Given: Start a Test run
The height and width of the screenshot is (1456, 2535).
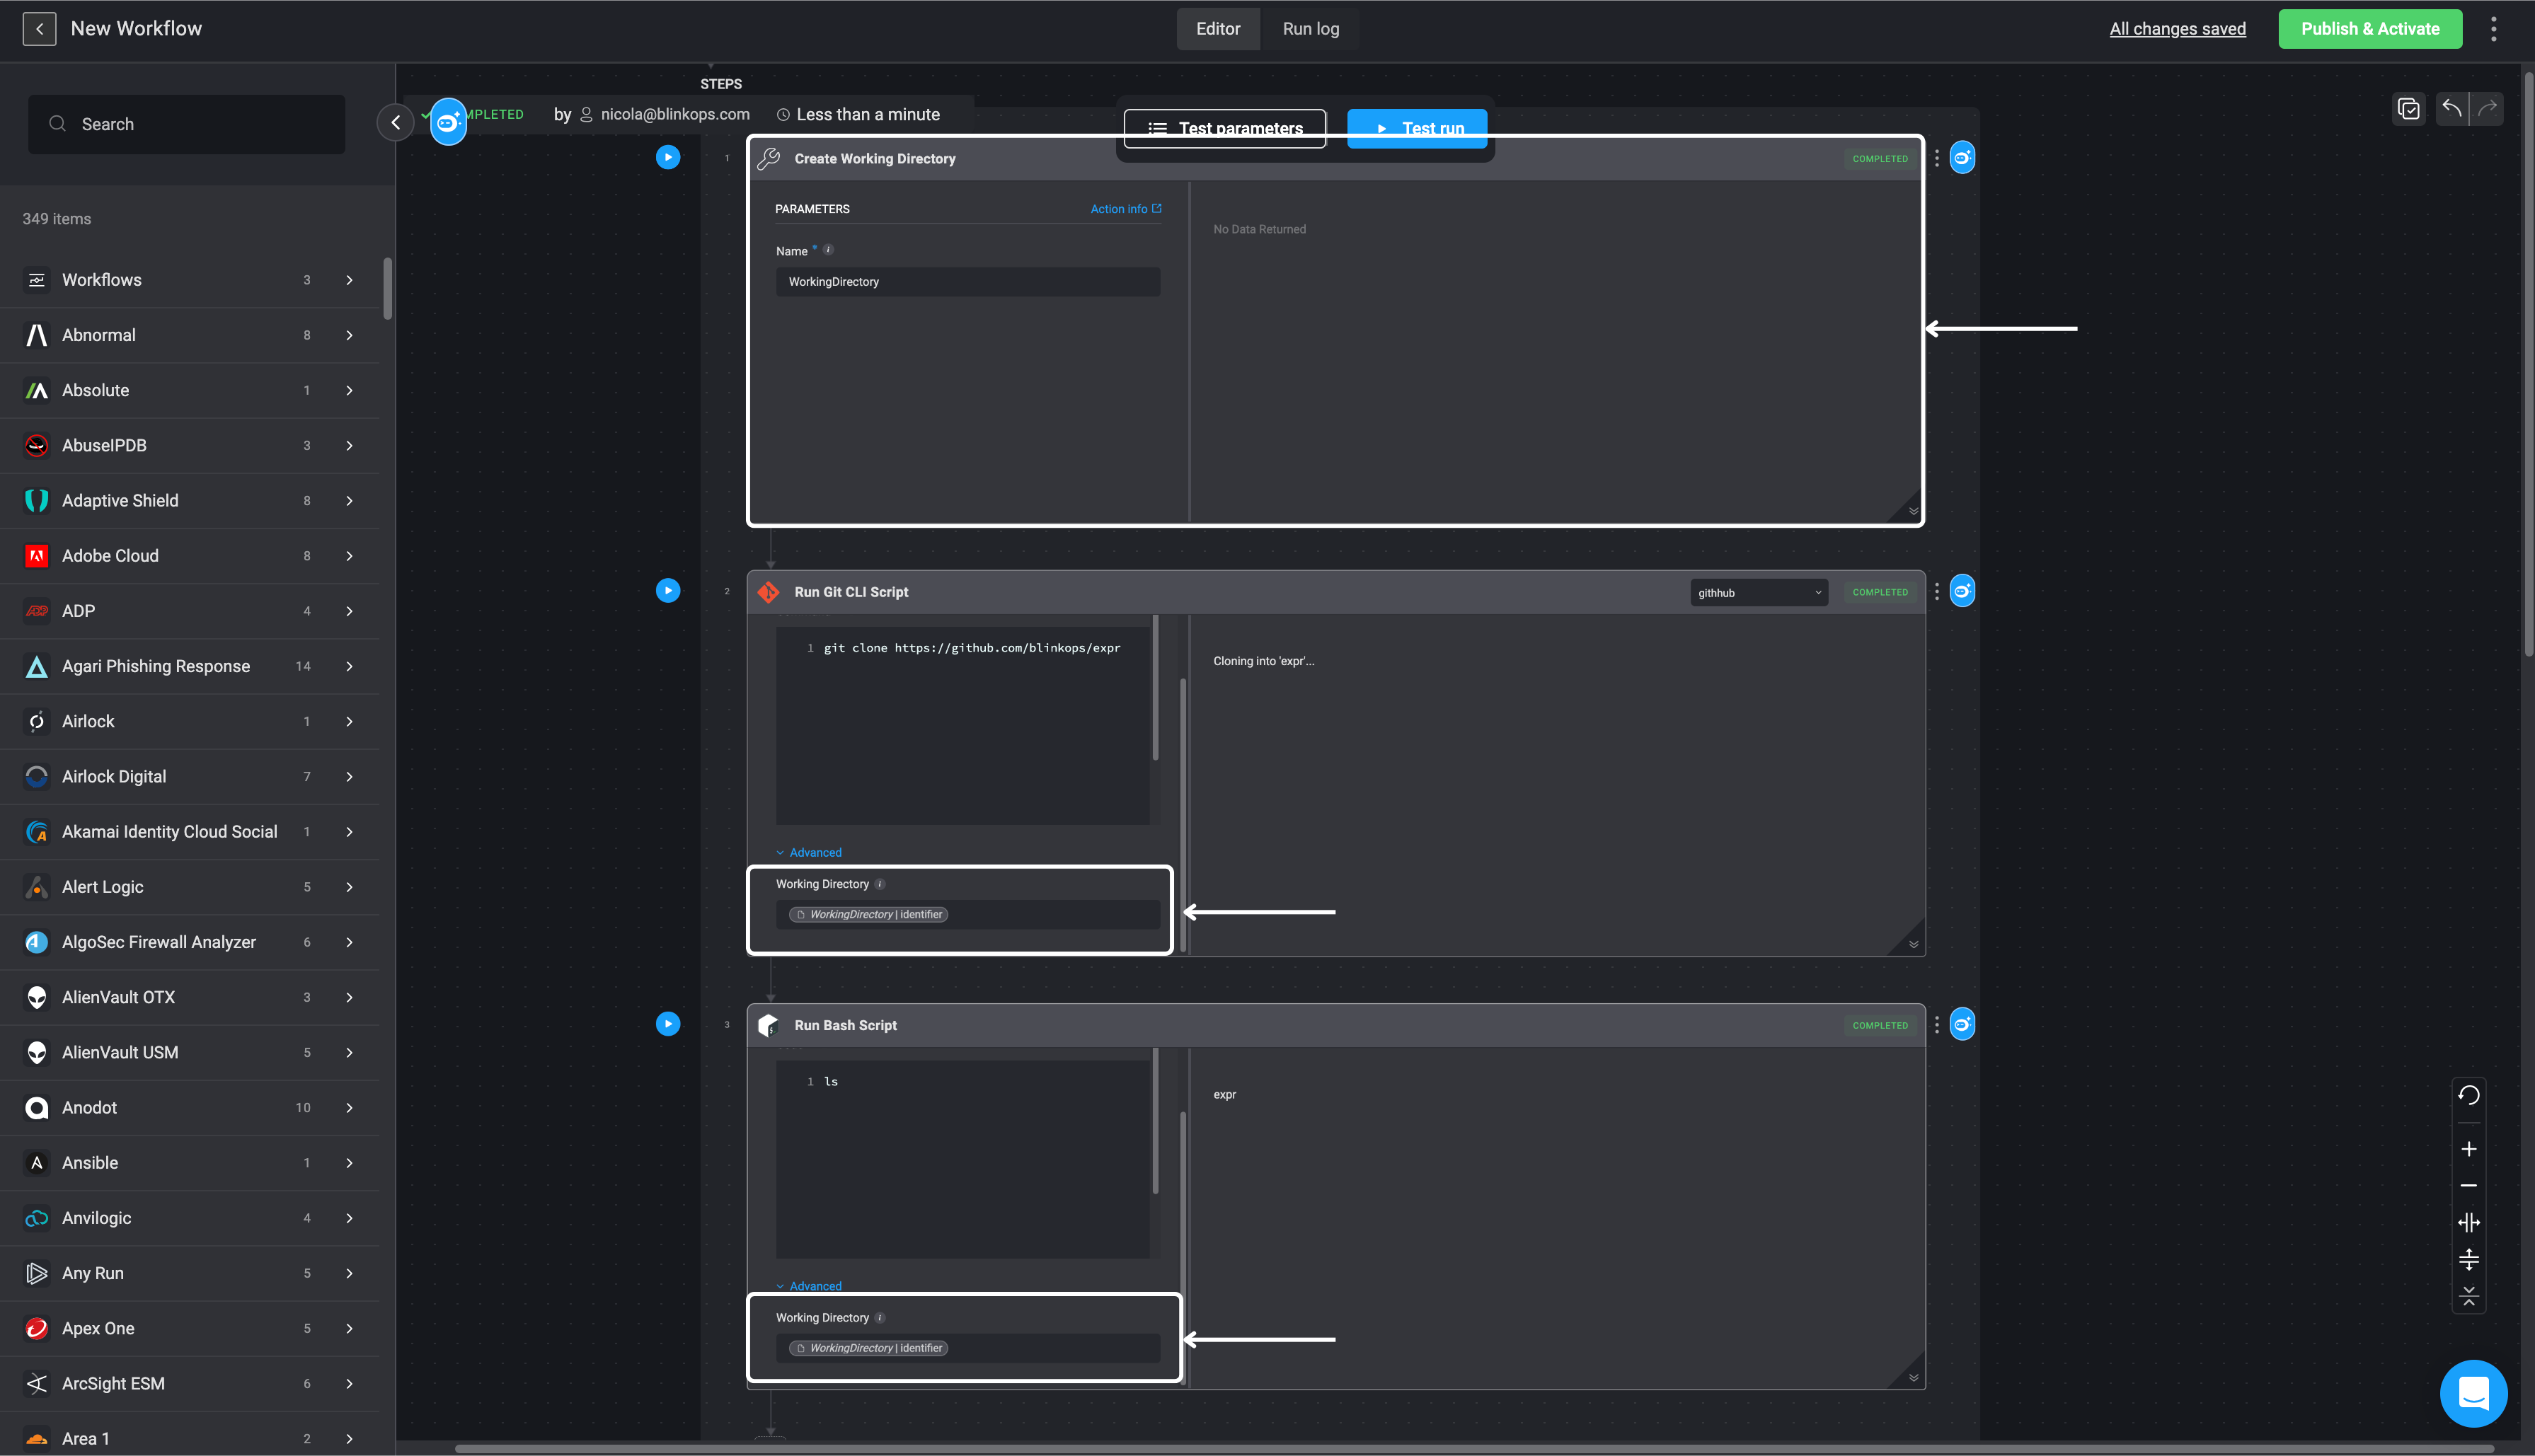Looking at the screenshot, I should 1417,128.
